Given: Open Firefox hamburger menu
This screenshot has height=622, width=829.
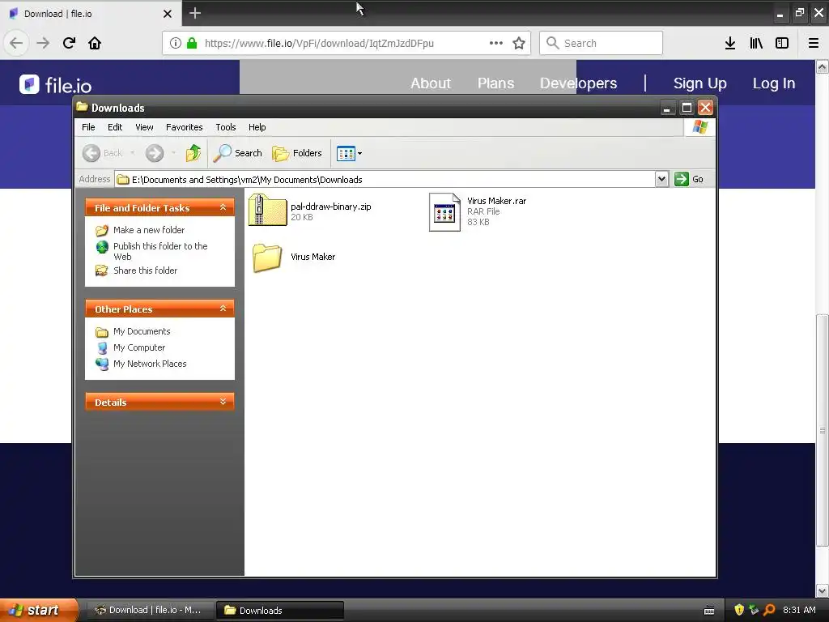Looking at the screenshot, I should click(814, 43).
